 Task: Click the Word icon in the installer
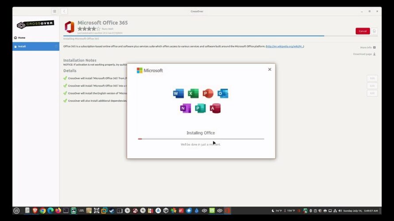click(178, 93)
